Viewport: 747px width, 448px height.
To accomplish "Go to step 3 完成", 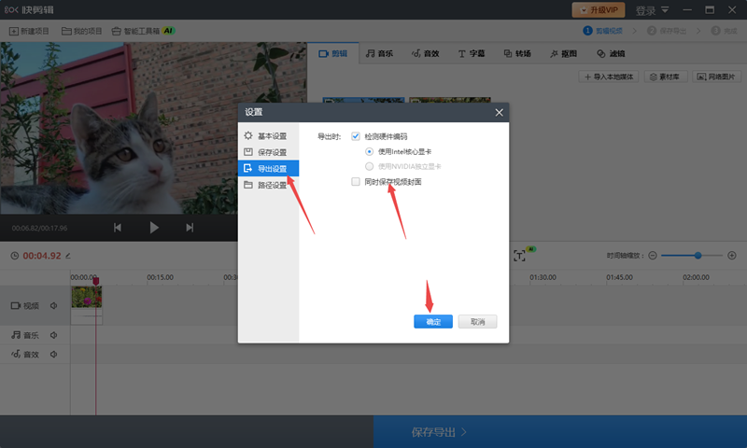I will pos(725,31).
